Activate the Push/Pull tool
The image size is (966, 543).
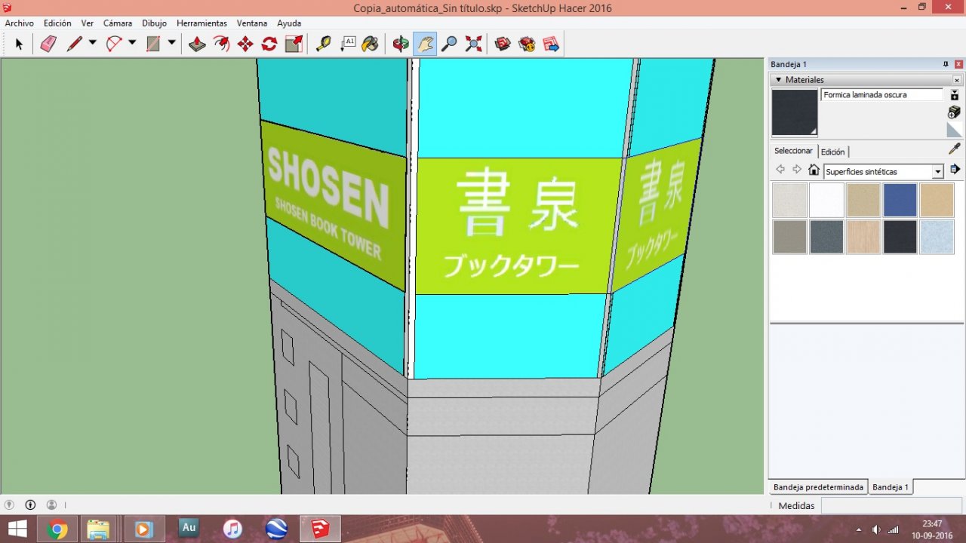(x=197, y=44)
